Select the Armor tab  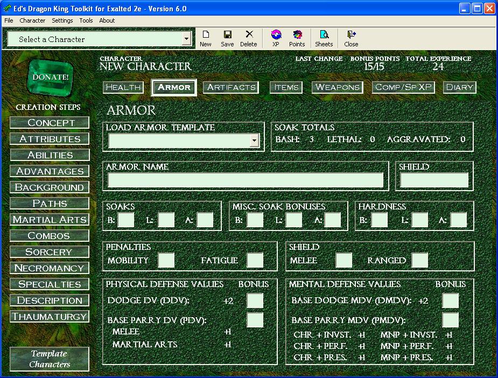click(174, 87)
